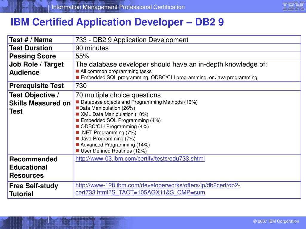Click the bullet next to All common programming tasks
Viewport: 306px width, 229px height.
pos(77,71)
